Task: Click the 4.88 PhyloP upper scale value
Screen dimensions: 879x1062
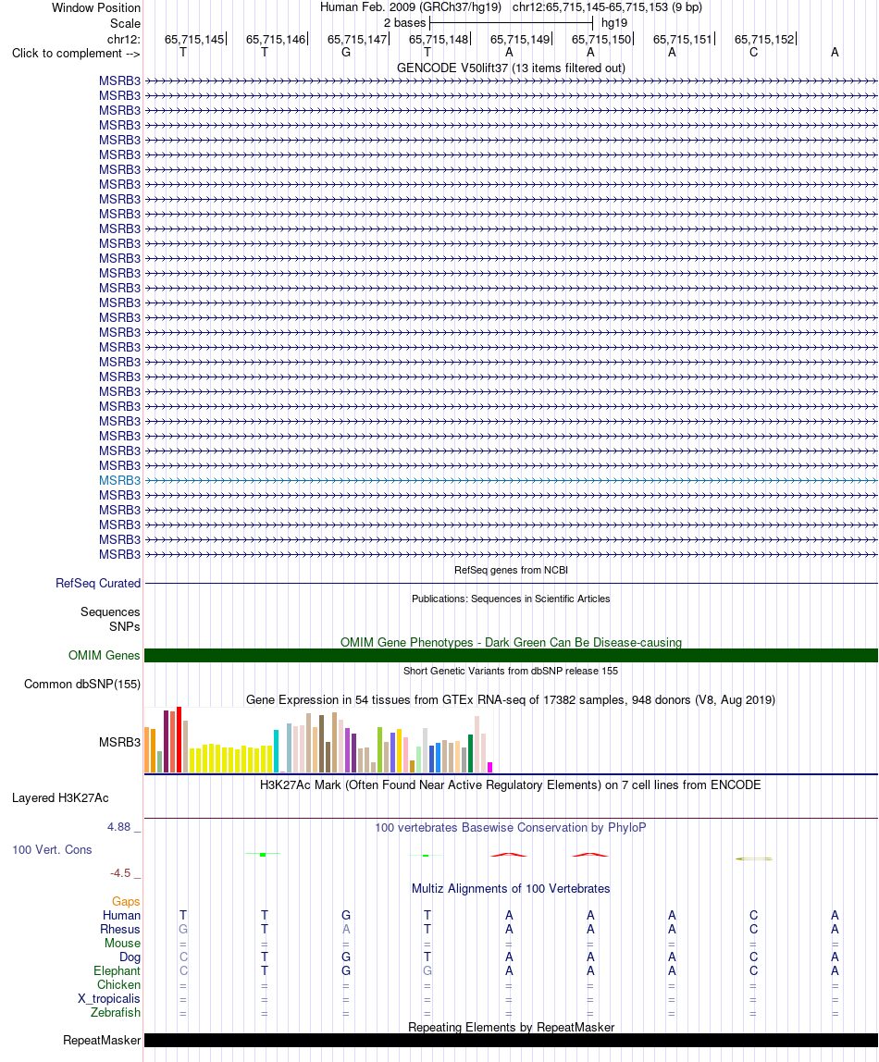Action: click(x=119, y=827)
